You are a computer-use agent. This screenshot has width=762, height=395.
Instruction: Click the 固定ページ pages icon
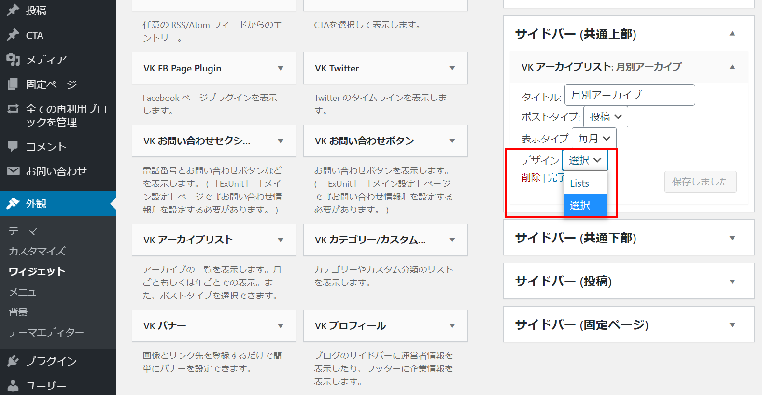pyautogui.click(x=13, y=84)
